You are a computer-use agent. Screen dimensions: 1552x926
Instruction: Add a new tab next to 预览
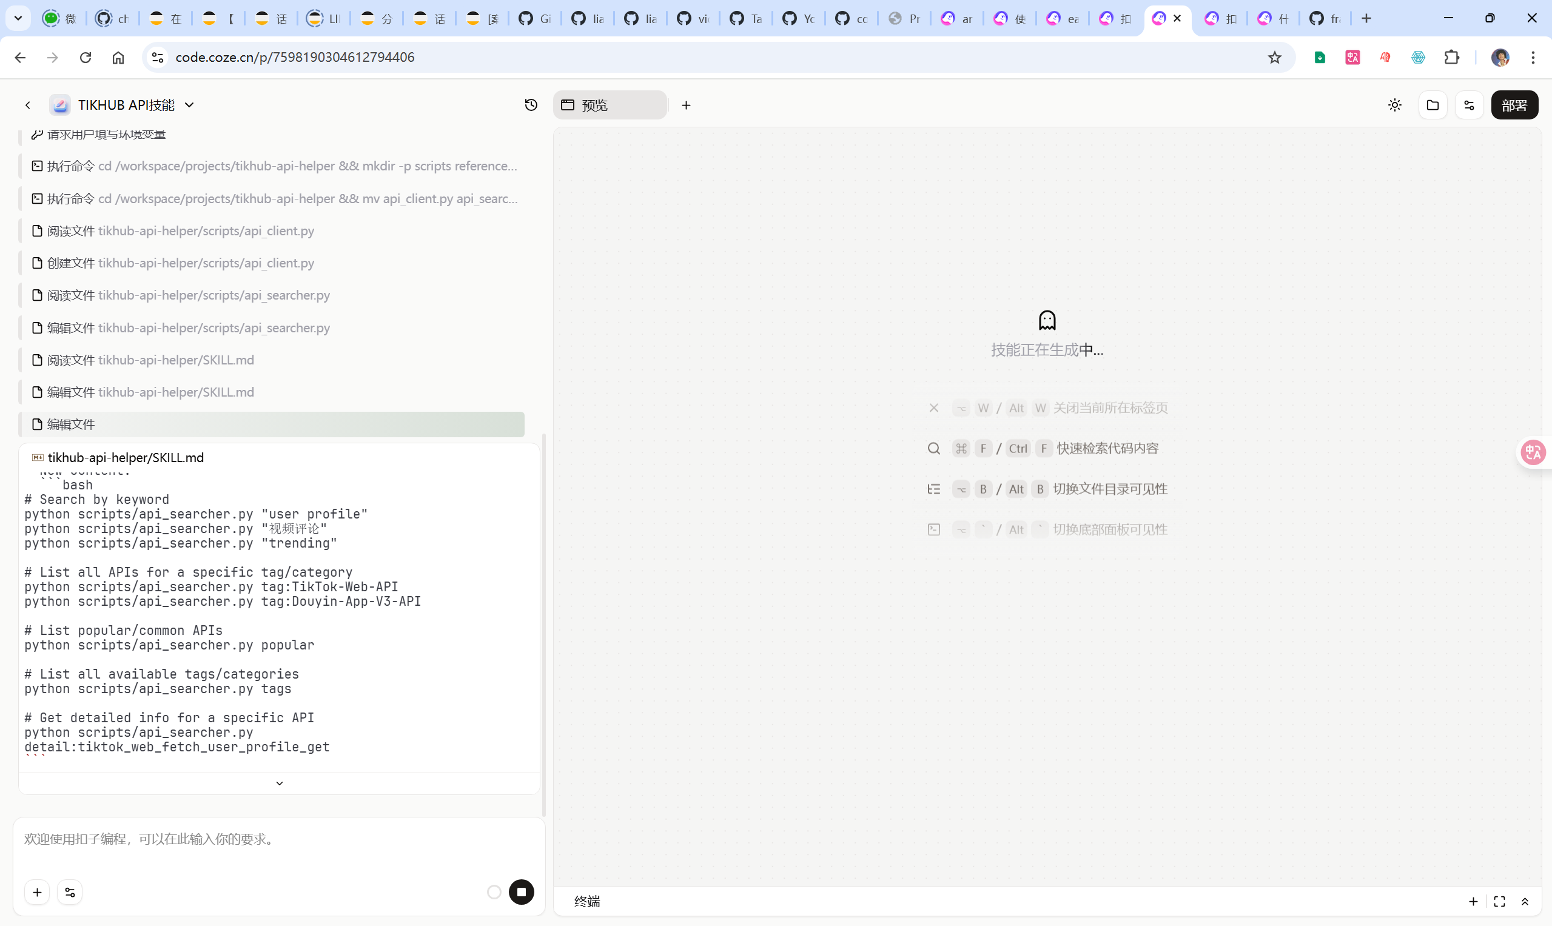pos(686,105)
